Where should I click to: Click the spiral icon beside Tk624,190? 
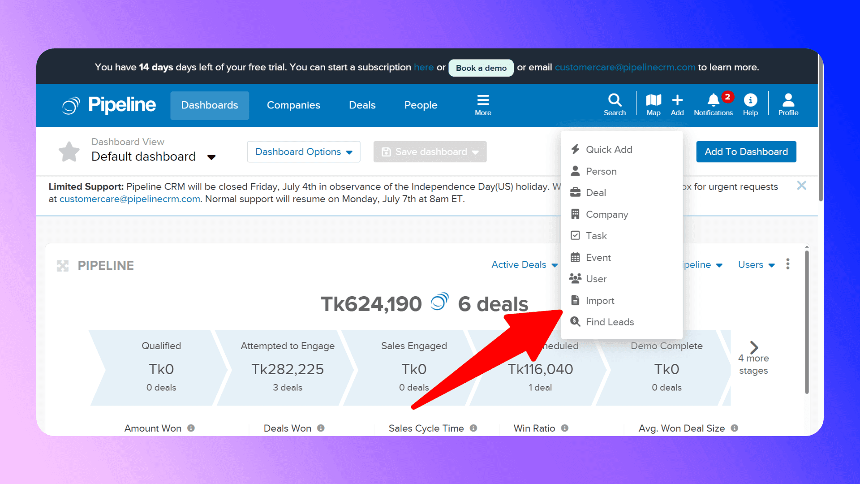[x=439, y=302]
